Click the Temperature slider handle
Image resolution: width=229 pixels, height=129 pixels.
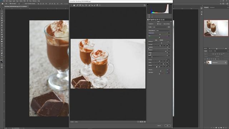pos(160,34)
